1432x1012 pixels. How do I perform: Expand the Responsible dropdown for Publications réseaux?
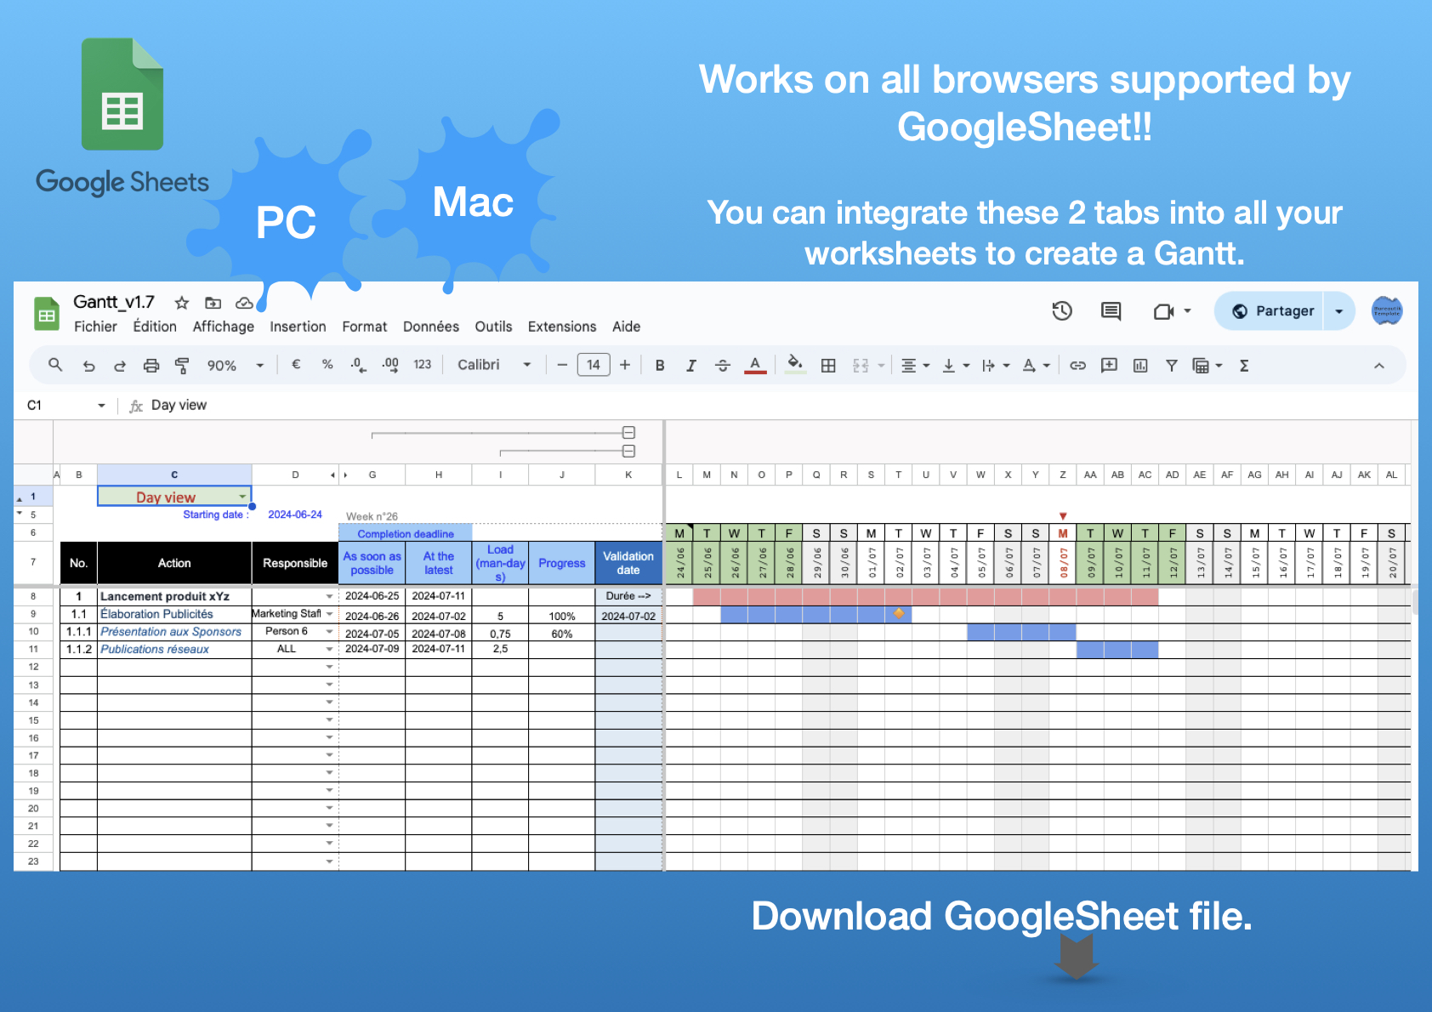(x=330, y=649)
